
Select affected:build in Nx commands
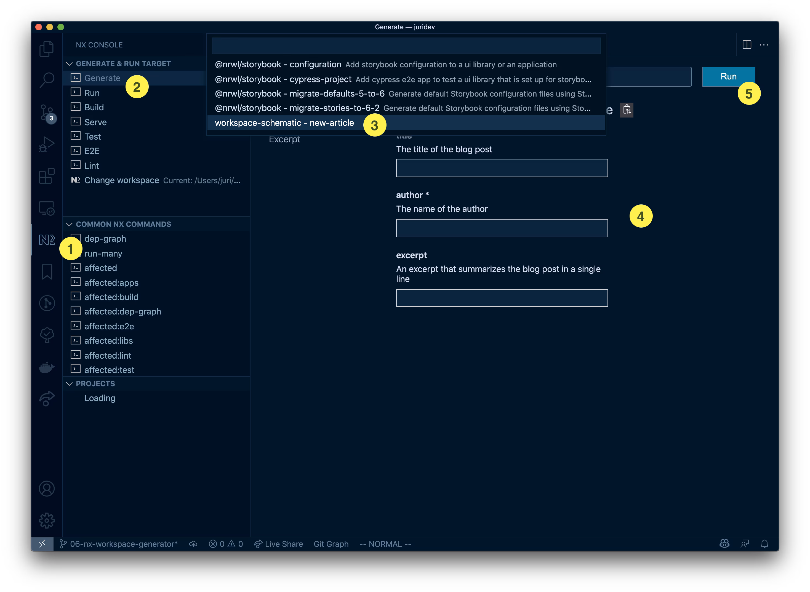pos(111,297)
